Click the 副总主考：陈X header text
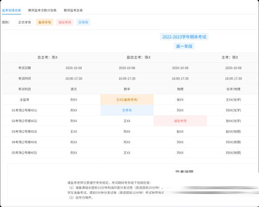 click(139, 58)
